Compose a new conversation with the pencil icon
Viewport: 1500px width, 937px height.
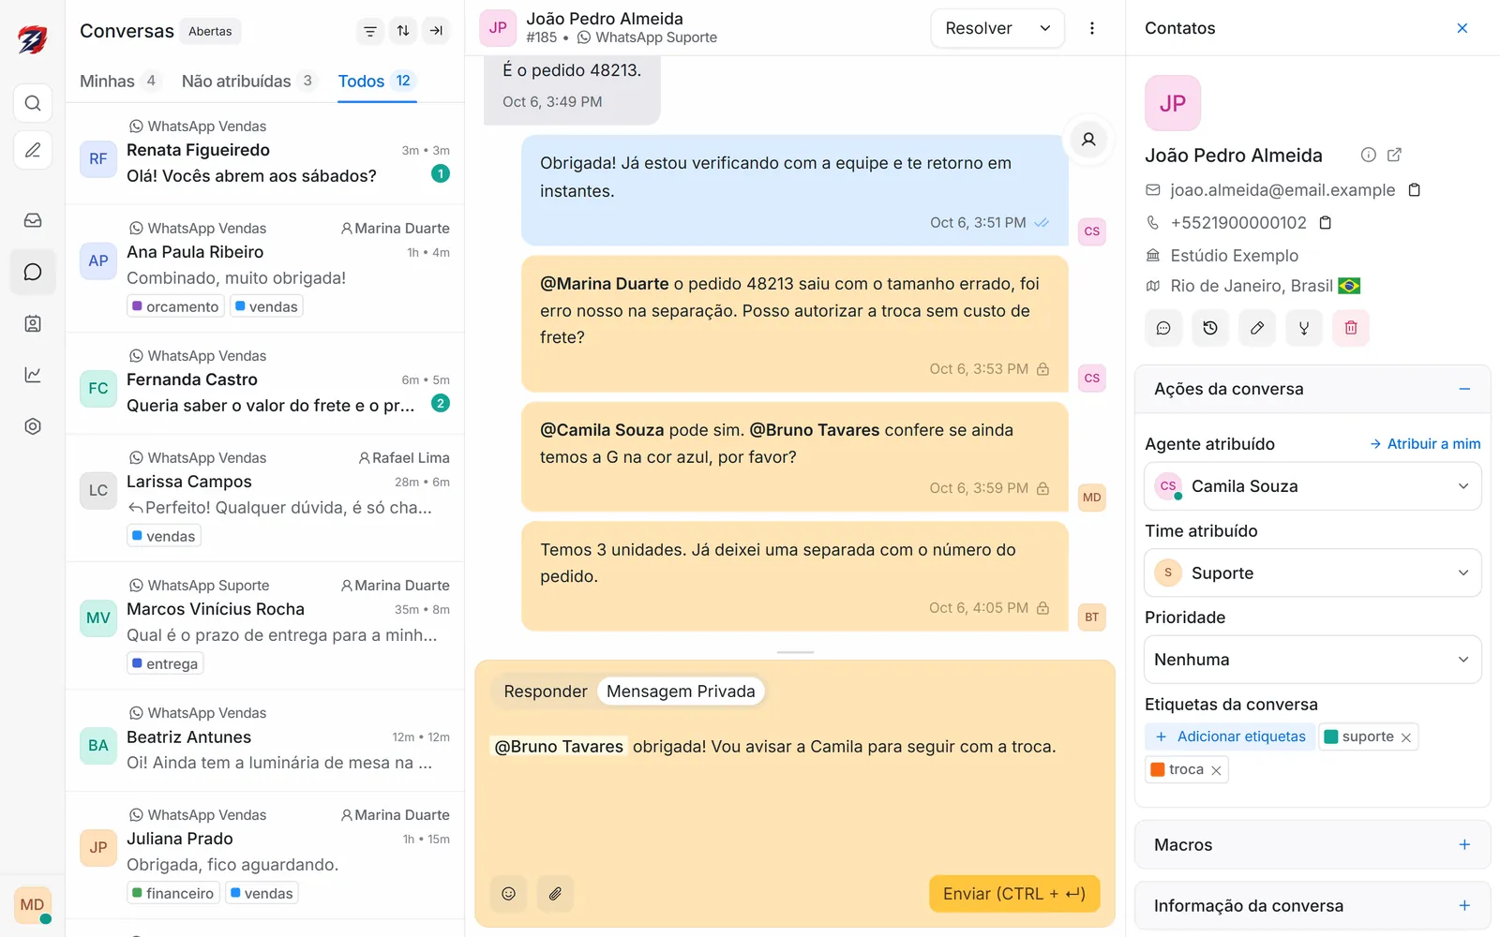point(33,150)
